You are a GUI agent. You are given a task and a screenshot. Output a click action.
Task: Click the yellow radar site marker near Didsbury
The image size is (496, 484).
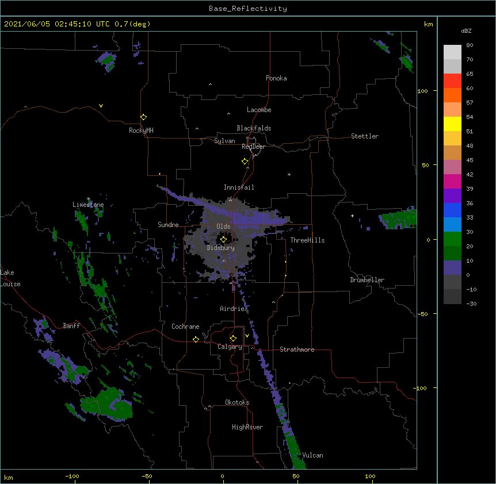point(223,240)
